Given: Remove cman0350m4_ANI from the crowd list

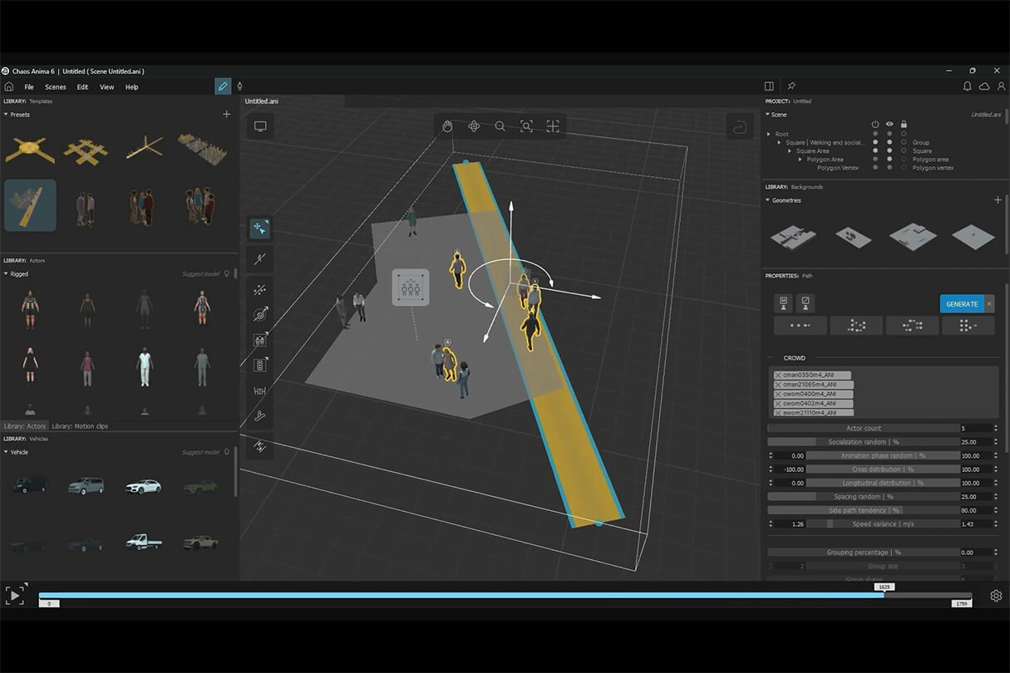Looking at the screenshot, I should [778, 376].
